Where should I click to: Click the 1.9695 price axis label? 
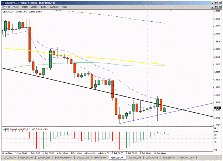[217, 64]
